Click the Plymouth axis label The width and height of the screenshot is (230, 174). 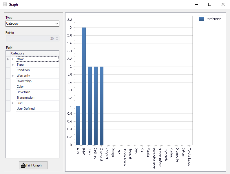click(x=166, y=154)
